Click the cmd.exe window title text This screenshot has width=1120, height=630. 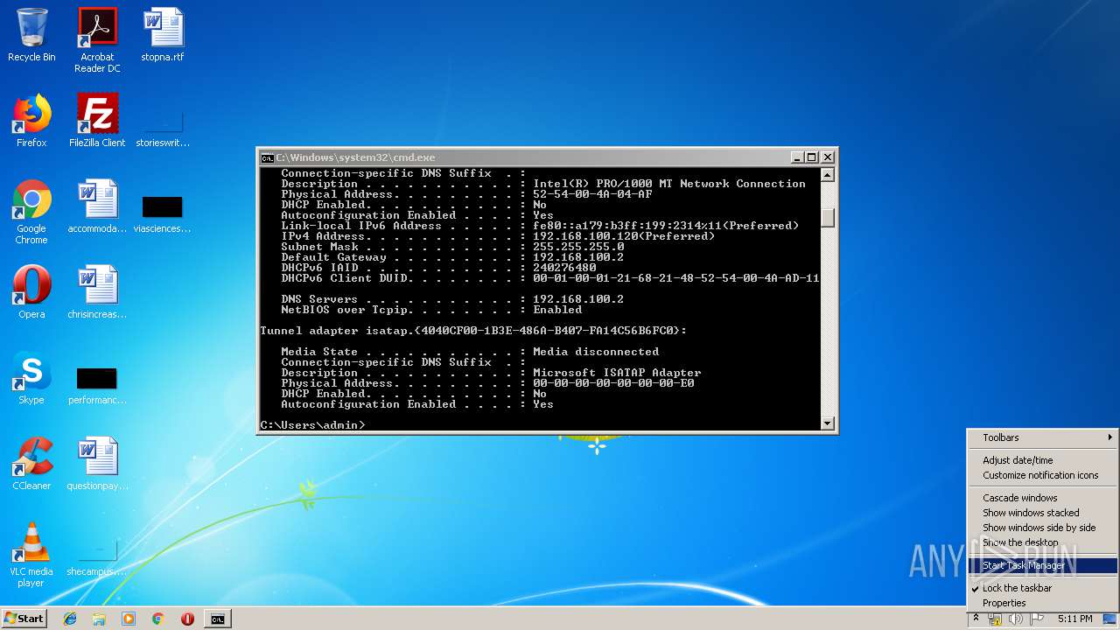[x=355, y=157]
